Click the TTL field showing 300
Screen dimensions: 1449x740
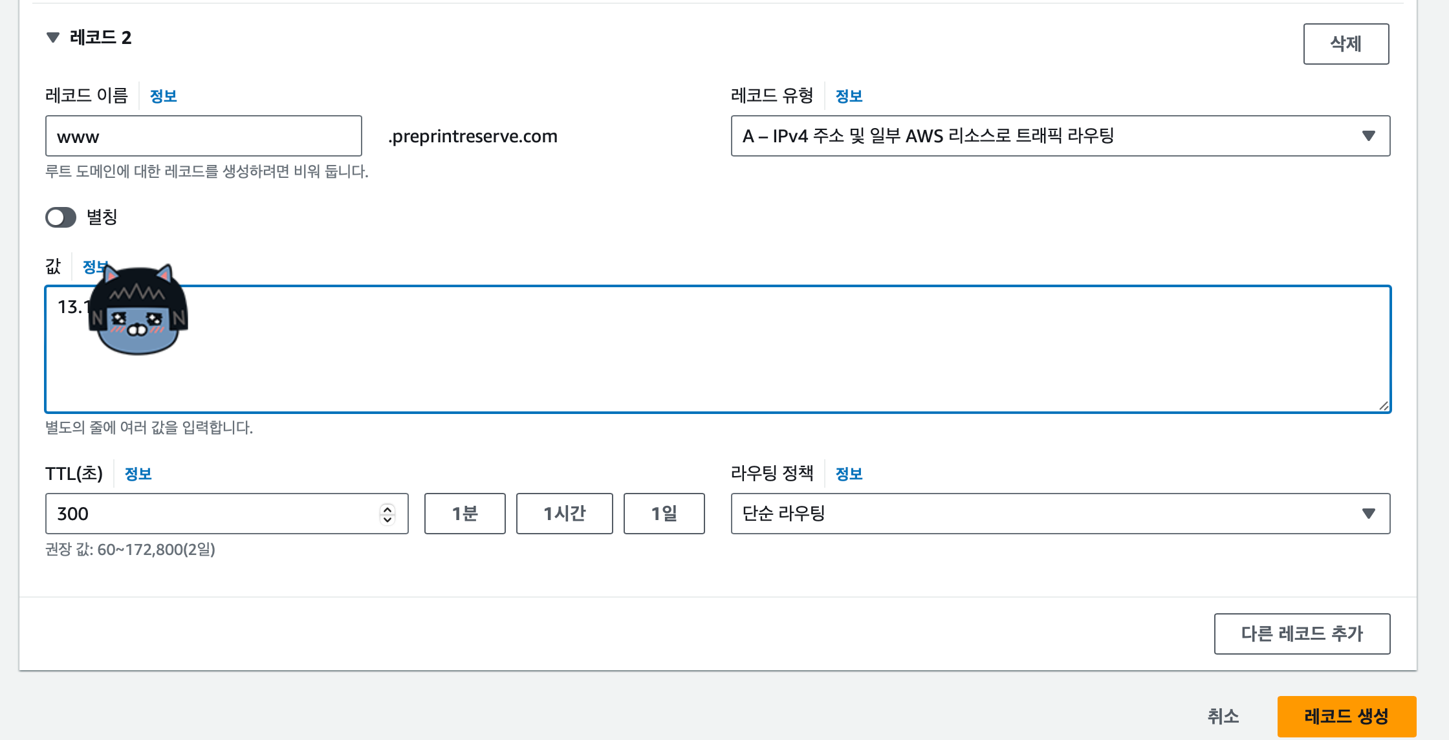pyautogui.click(x=213, y=514)
